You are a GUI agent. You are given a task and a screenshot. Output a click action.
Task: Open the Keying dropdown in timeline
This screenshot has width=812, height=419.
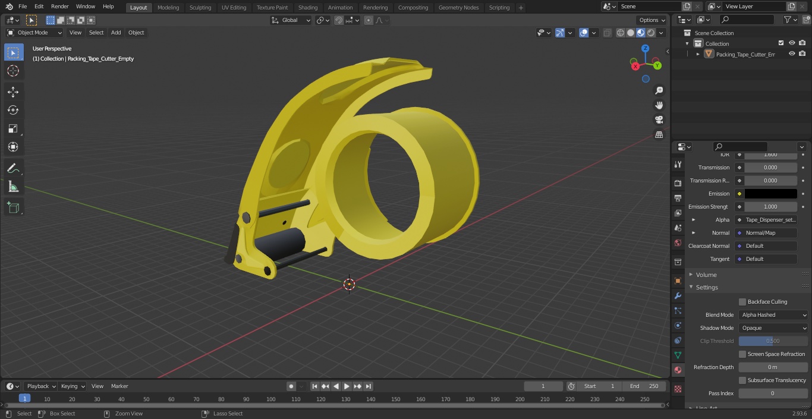point(73,386)
